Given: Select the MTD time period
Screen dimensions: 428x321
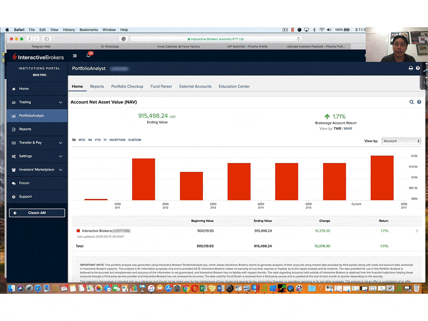Looking at the screenshot, I should (x=82, y=140).
